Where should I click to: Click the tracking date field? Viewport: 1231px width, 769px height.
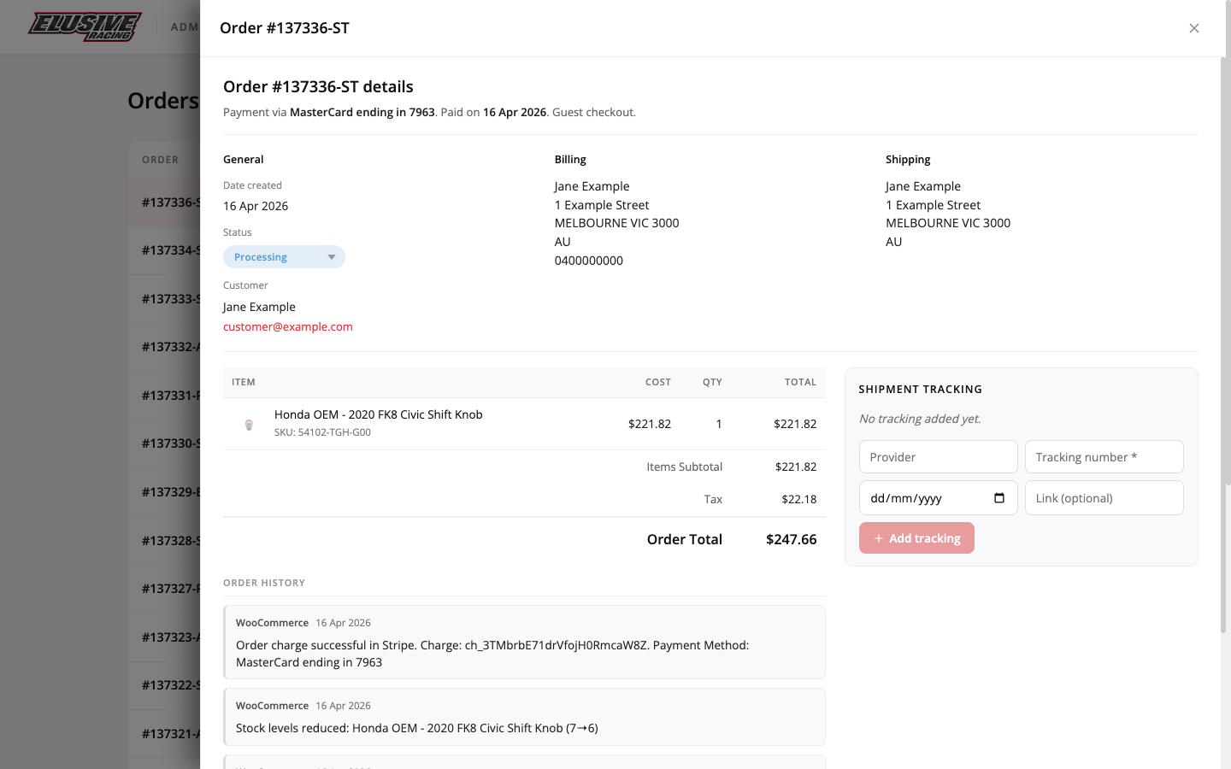[938, 498]
